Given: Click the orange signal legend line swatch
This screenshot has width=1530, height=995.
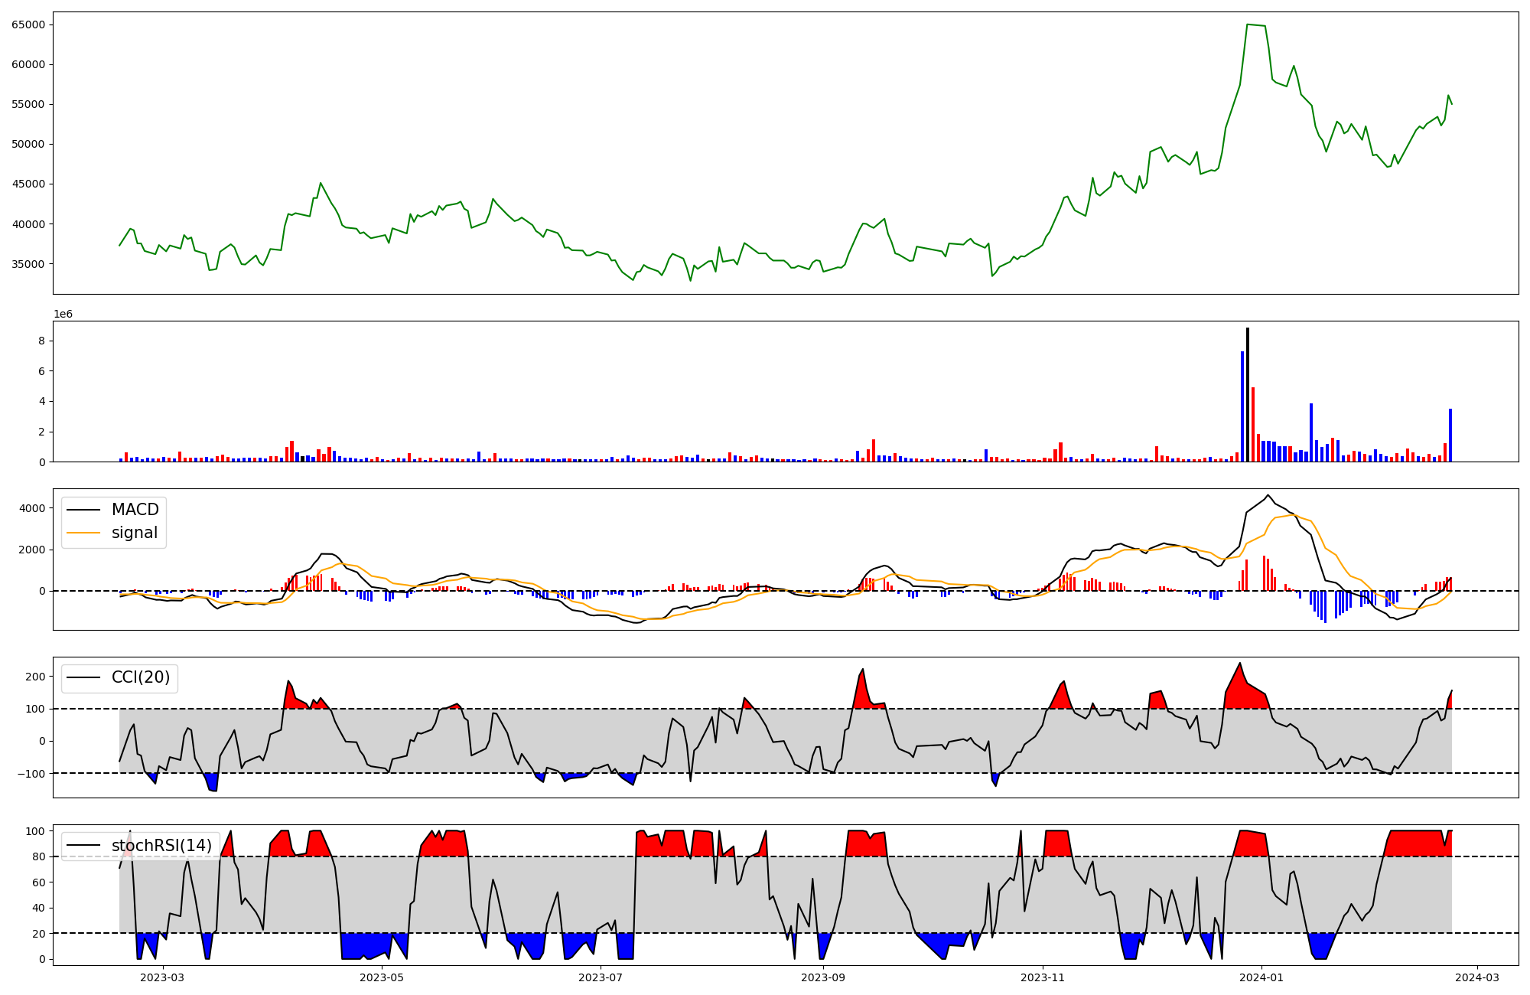Looking at the screenshot, I should (x=83, y=533).
